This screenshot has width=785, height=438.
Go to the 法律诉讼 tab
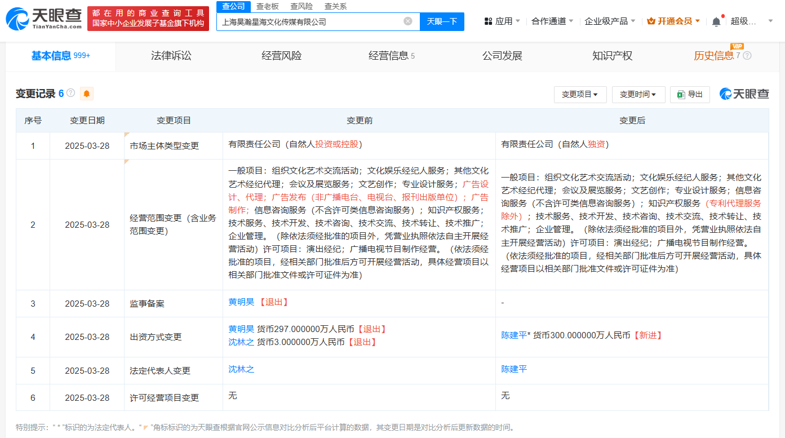coord(171,56)
